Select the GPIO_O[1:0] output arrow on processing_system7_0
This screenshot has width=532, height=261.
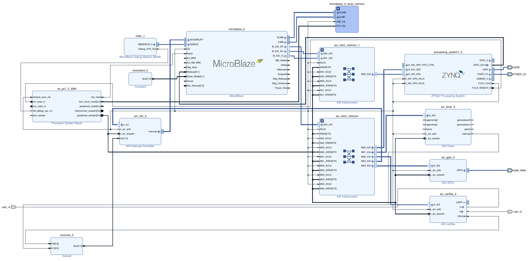pos(488,65)
